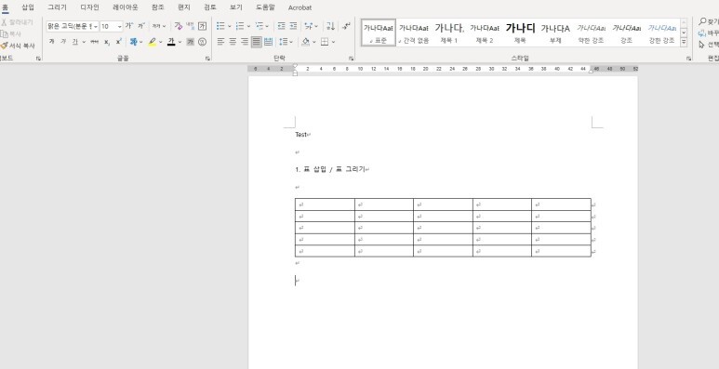Toggle justify alignment

[257, 42]
